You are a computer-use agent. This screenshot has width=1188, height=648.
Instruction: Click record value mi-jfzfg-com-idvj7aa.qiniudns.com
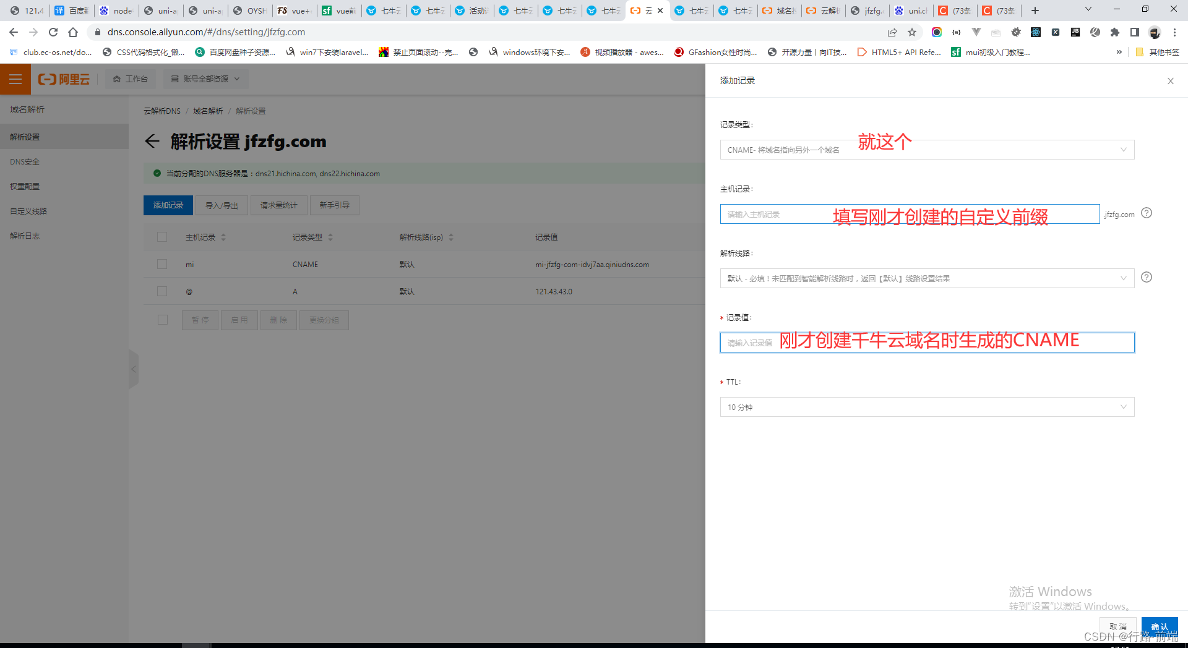pos(592,265)
